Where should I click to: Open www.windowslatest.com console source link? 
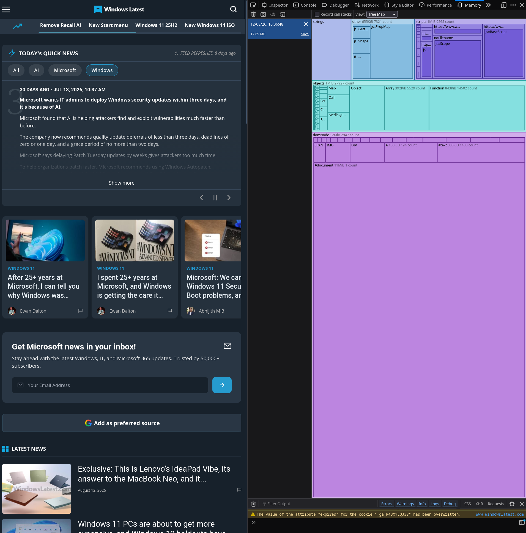[500, 514]
